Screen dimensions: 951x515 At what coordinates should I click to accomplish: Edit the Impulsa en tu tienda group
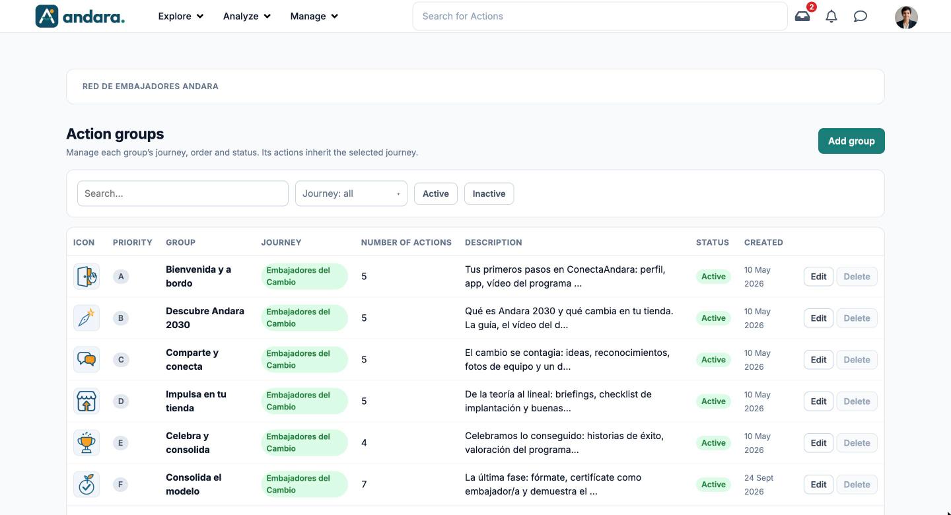(x=819, y=401)
